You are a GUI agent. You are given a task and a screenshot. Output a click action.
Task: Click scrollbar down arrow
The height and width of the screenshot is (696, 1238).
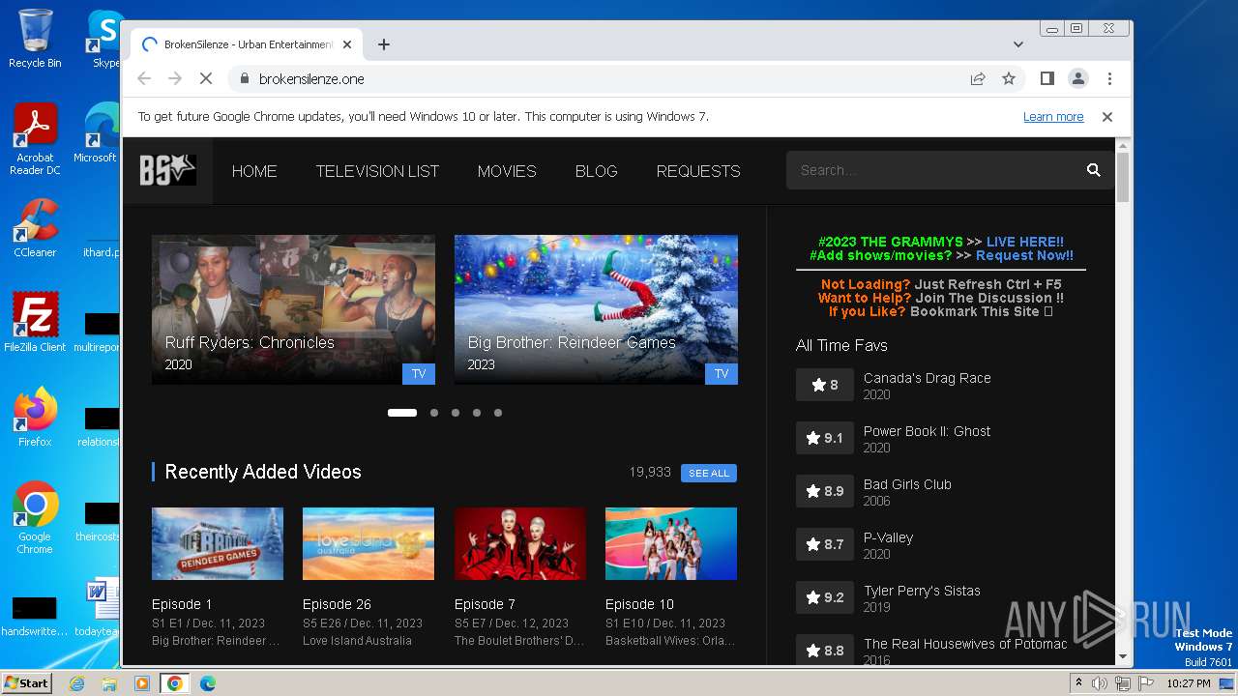1122,656
